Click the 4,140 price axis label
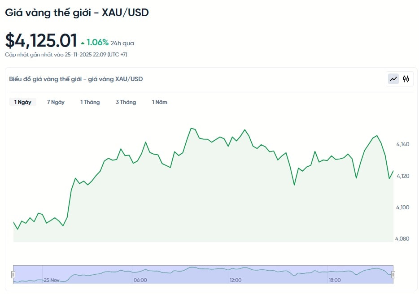 402,144
